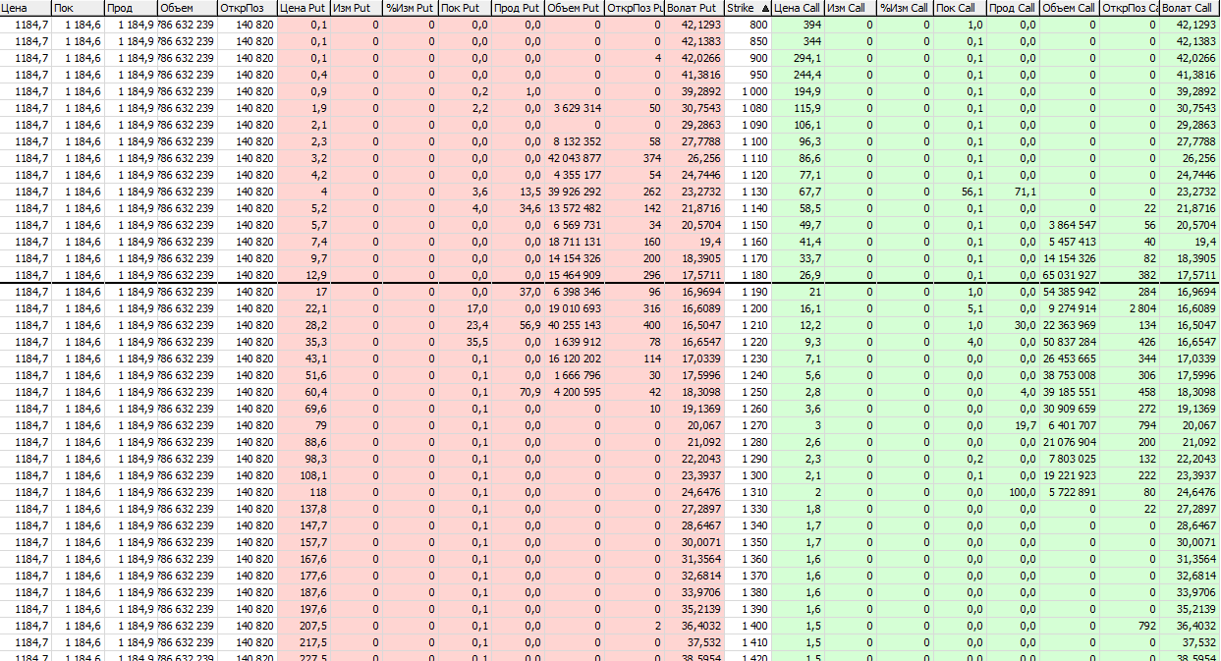Click the Объем Call column header
Screen dimensions: 1221x661
1069,8
